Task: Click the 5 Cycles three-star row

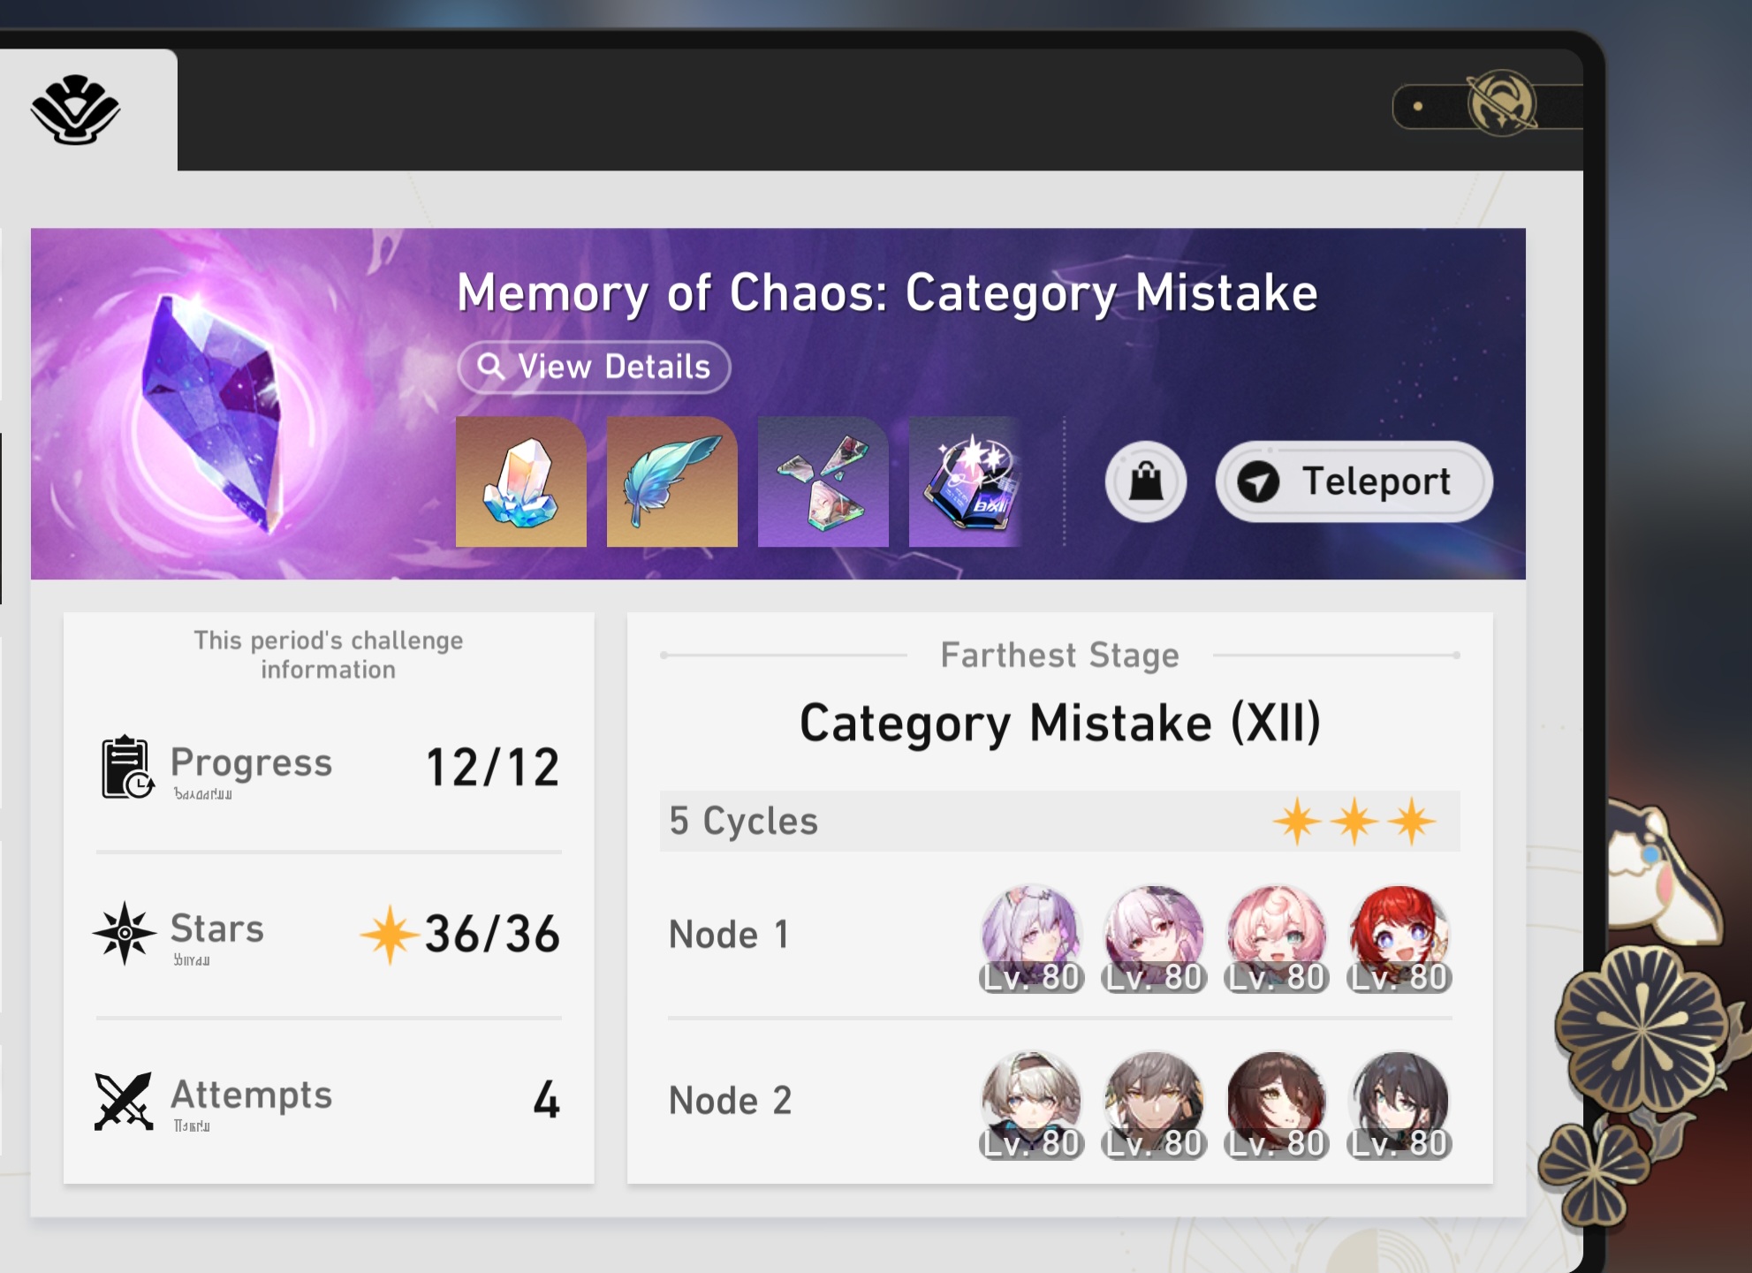Action: point(1059,821)
